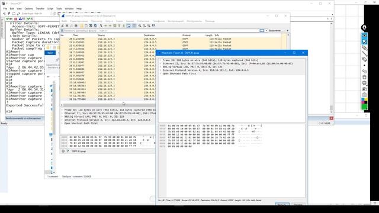Expand Ethernet II row in packet dialog
Image resolution: width=379 pixels, height=213 pixels.
coord(160,63)
